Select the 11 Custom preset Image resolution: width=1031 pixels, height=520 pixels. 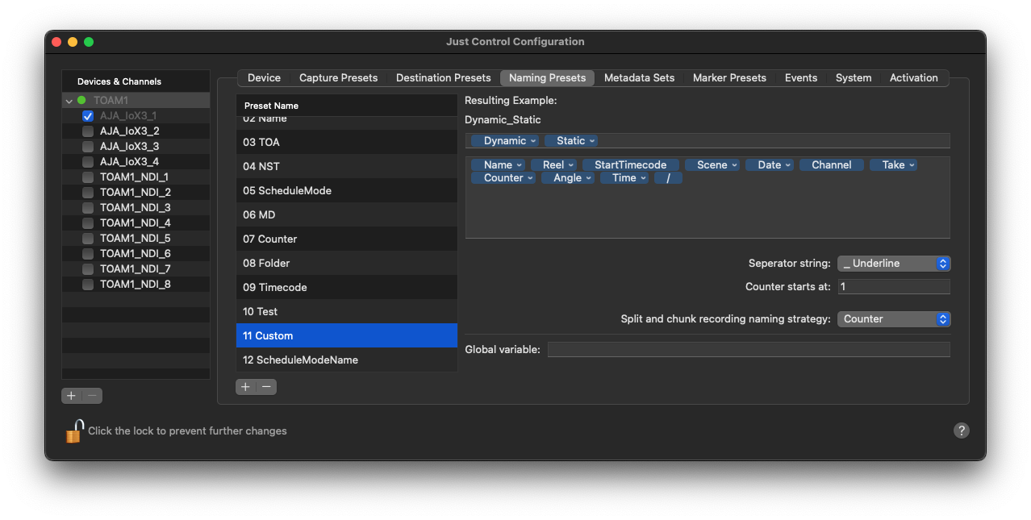tap(347, 335)
